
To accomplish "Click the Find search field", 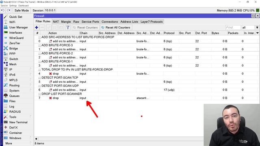I will [233, 28].
